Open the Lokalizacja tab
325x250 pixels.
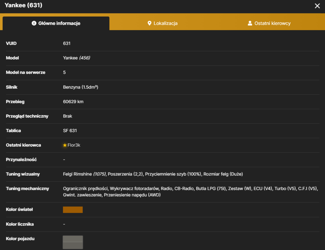click(162, 23)
